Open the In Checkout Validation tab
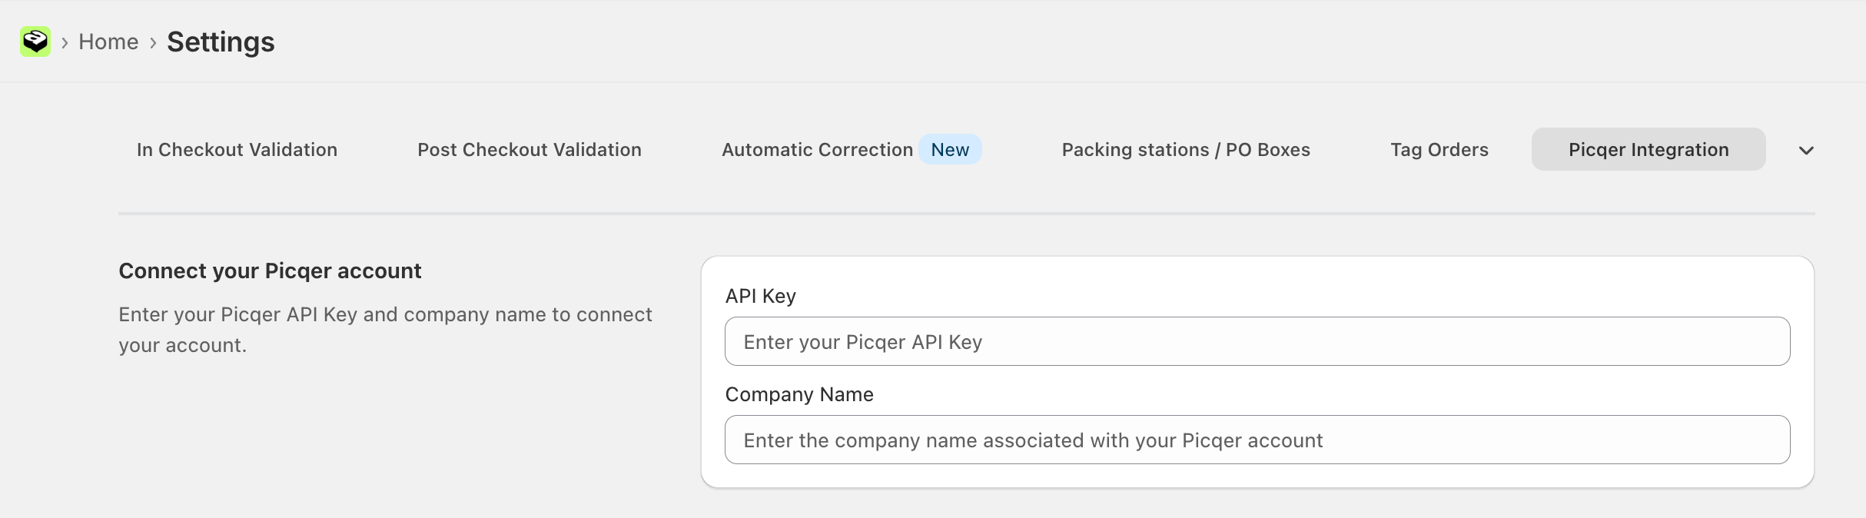This screenshot has width=1866, height=518. tap(237, 149)
